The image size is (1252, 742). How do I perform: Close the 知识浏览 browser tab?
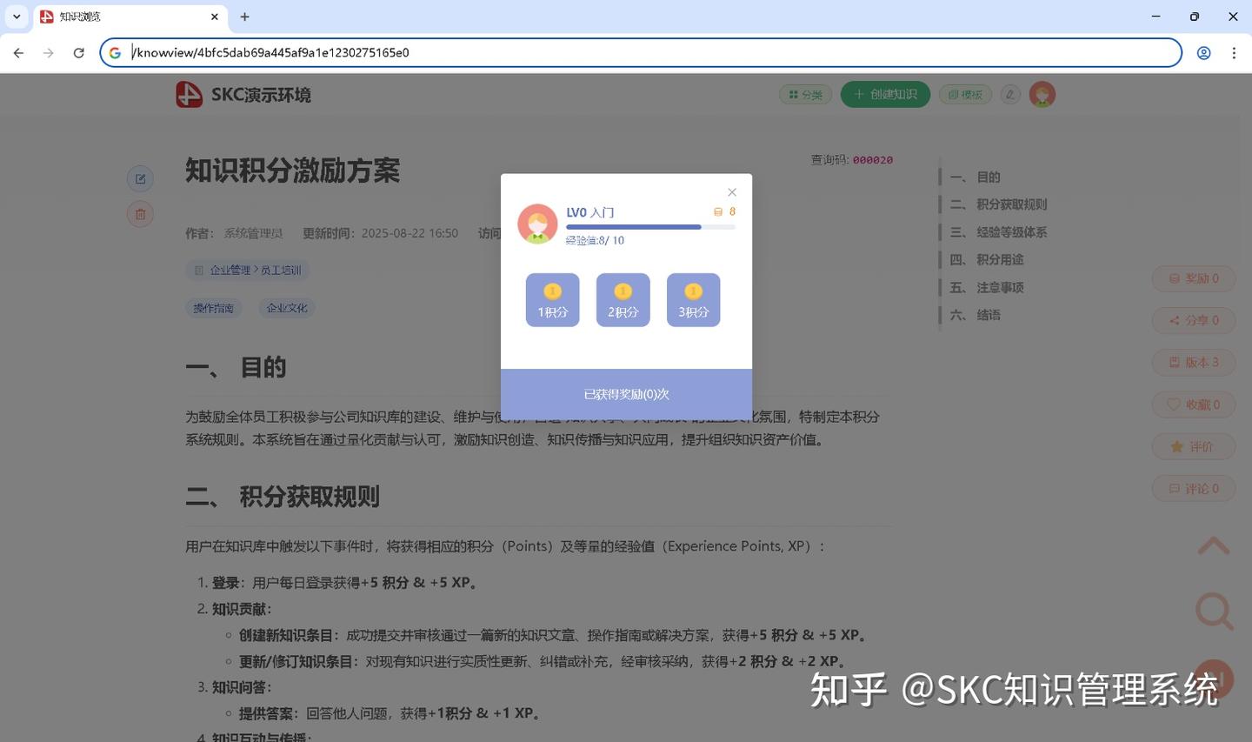point(215,17)
